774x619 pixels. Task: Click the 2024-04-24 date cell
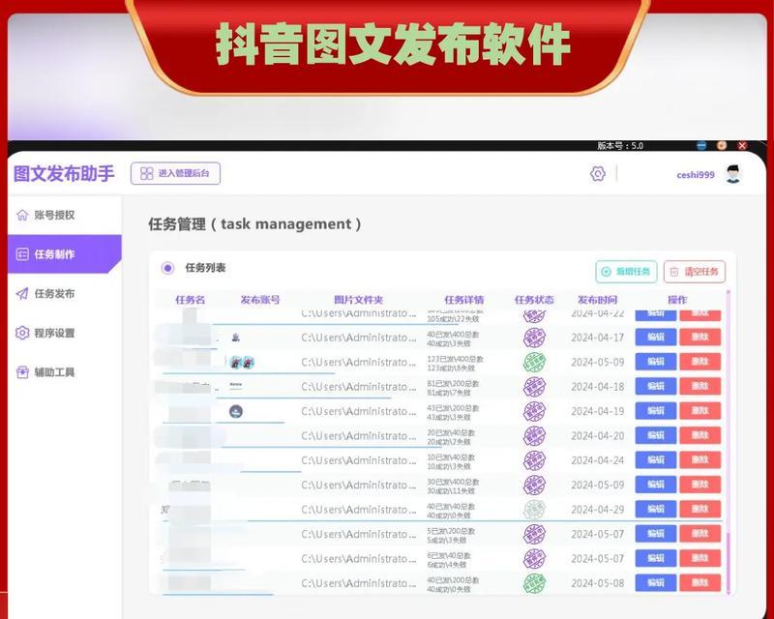pyautogui.click(x=597, y=460)
